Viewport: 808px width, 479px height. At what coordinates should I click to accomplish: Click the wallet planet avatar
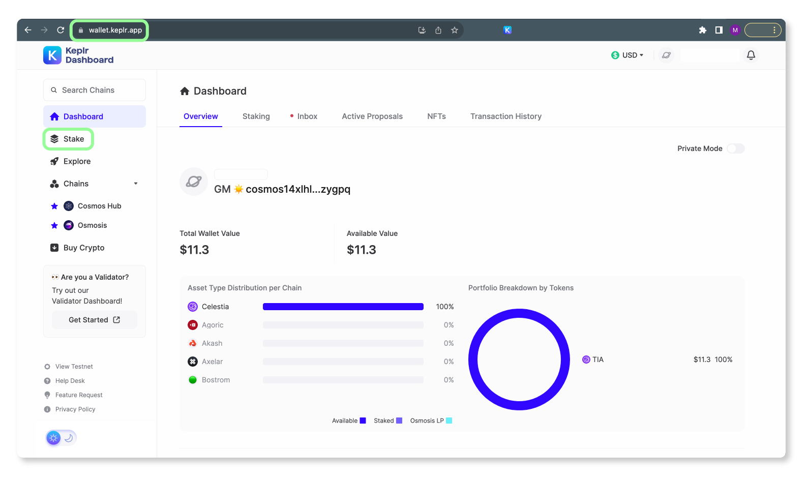pyautogui.click(x=194, y=182)
